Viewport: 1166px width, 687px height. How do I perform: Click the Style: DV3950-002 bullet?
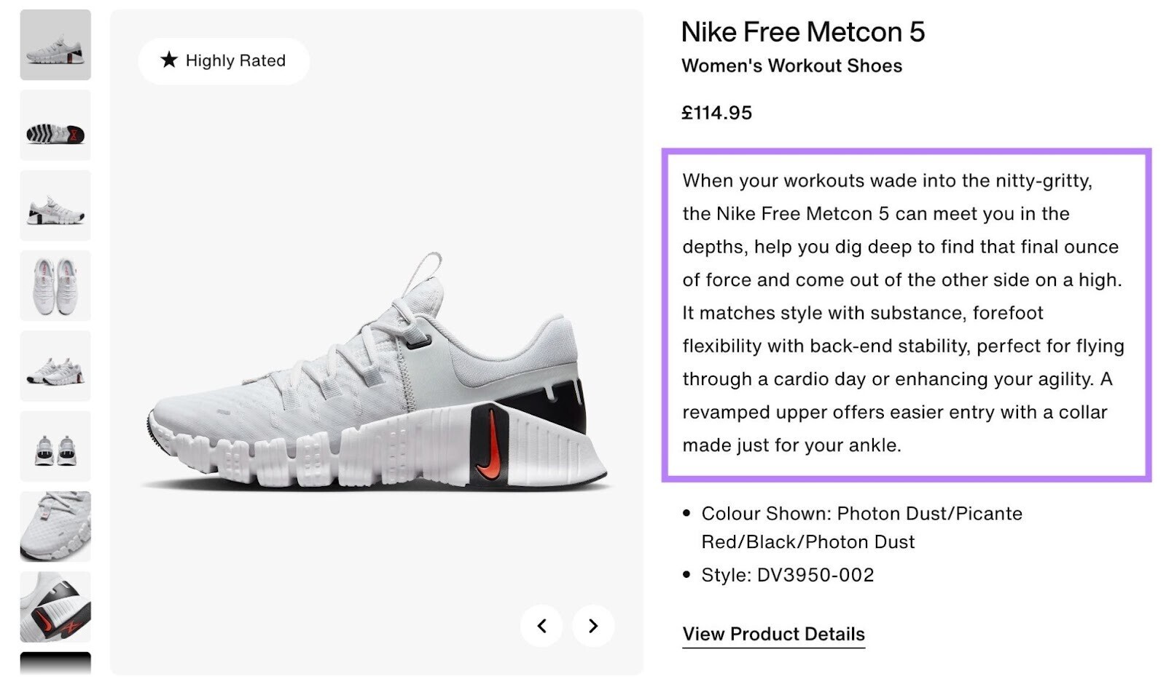(787, 574)
